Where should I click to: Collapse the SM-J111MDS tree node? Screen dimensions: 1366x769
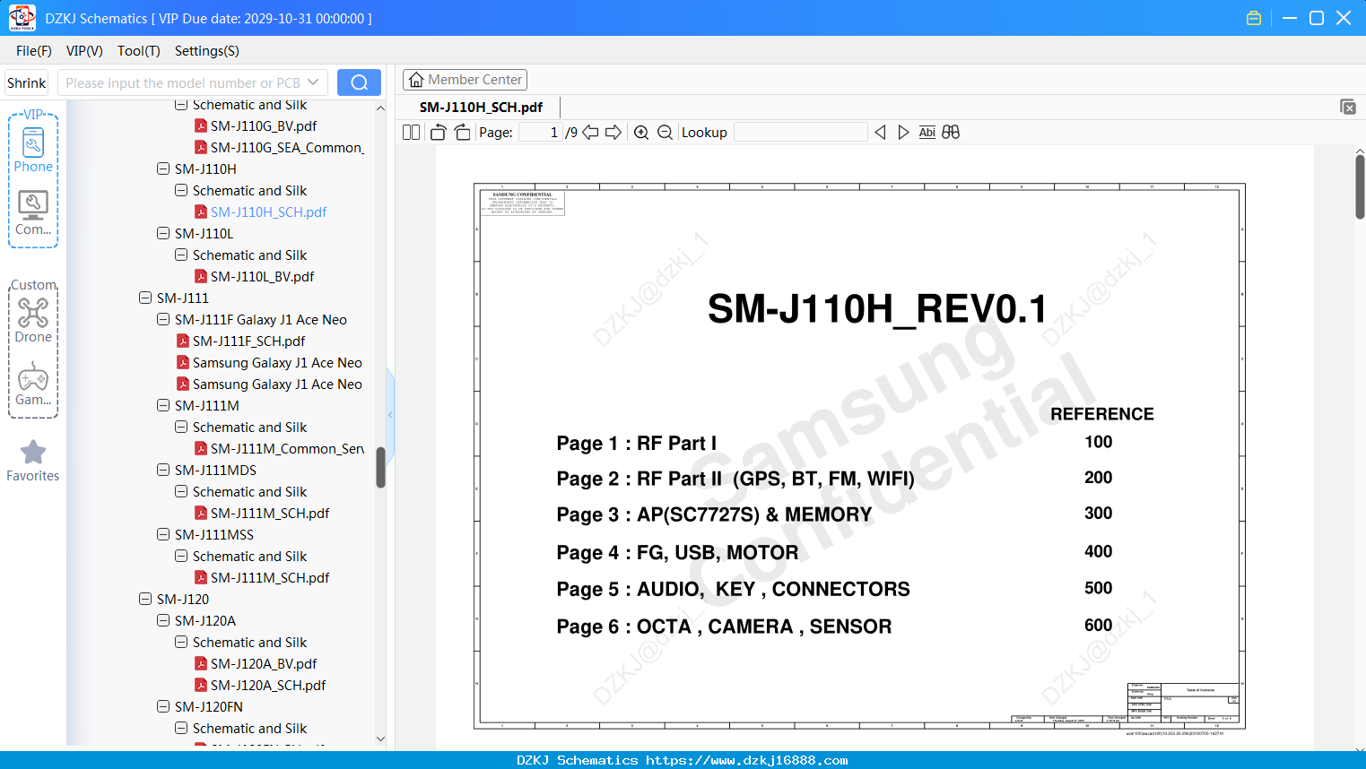point(163,470)
